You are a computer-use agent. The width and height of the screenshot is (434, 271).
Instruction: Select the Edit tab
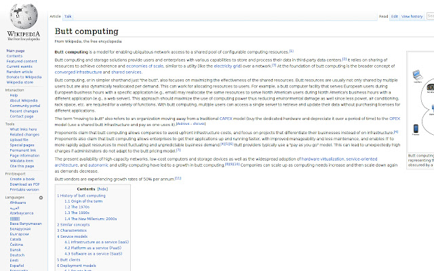point(395,16)
